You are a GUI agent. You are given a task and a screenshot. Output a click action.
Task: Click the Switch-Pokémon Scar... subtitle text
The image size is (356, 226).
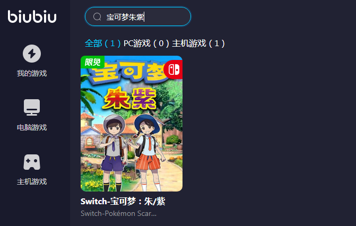click(118, 213)
